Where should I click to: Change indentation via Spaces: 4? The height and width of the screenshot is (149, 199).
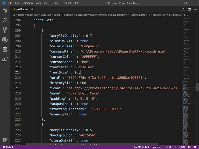tap(157, 147)
